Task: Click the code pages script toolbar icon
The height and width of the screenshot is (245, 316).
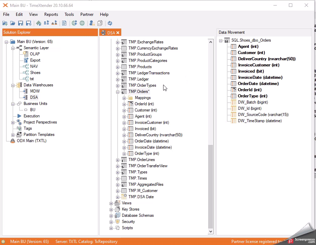Action: (x=100, y=23)
